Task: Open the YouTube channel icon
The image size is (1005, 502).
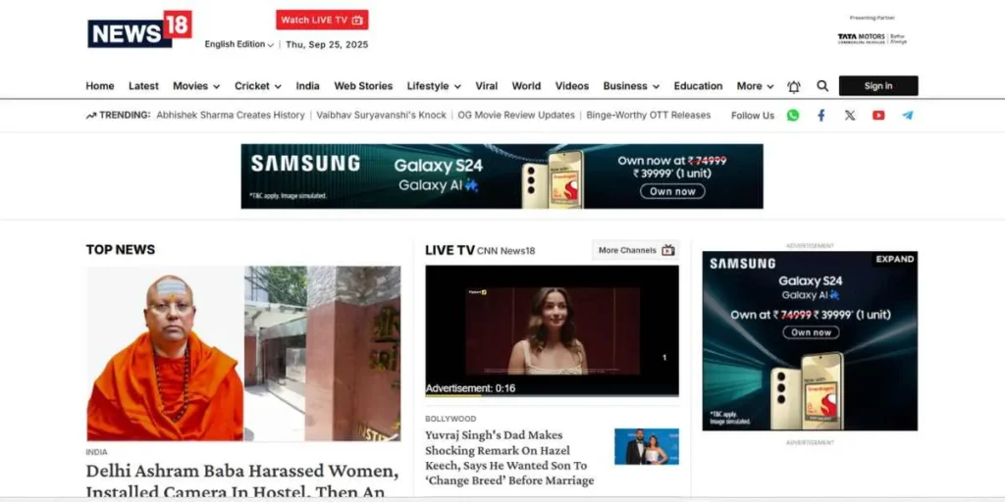Action: click(878, 115)
